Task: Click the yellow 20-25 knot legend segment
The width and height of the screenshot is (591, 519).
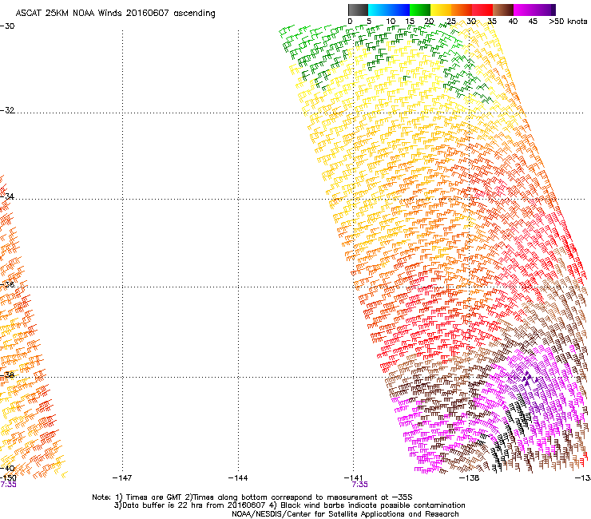Action: [x=441, y=10]
